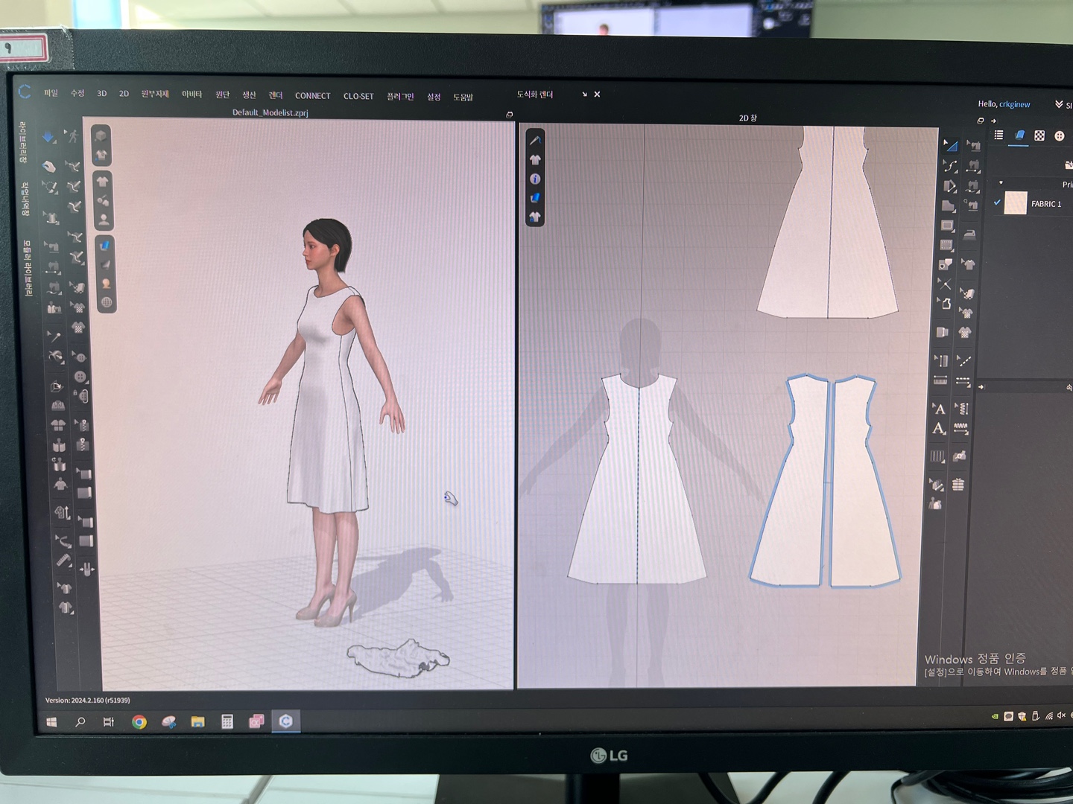Expand the double-chevron next to Hello username
1073x804 pixels.
point(1059,104)
